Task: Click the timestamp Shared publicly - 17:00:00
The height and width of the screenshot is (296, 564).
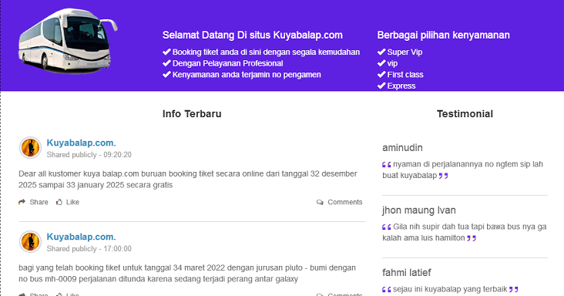Action: coord(89,248)
